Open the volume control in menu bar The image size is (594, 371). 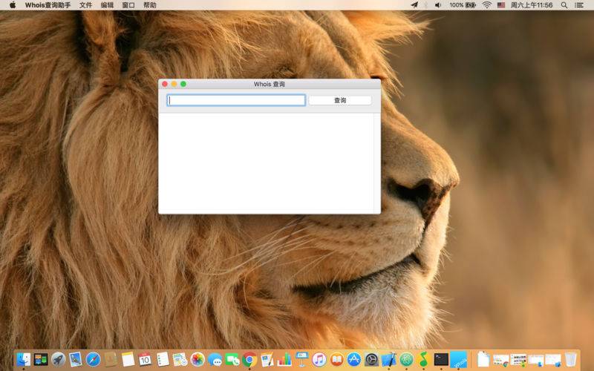click(x=438, y=5)
